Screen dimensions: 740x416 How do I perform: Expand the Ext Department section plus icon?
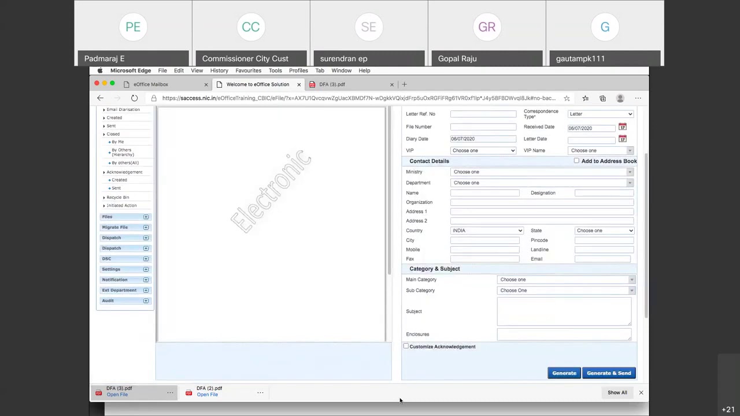coord(146,290)
